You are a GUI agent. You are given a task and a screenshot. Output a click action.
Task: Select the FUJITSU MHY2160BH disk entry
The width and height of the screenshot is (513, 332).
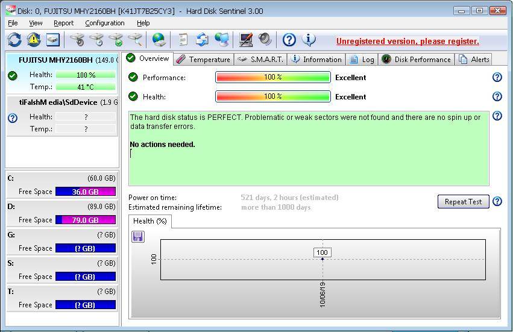[62, 60]
